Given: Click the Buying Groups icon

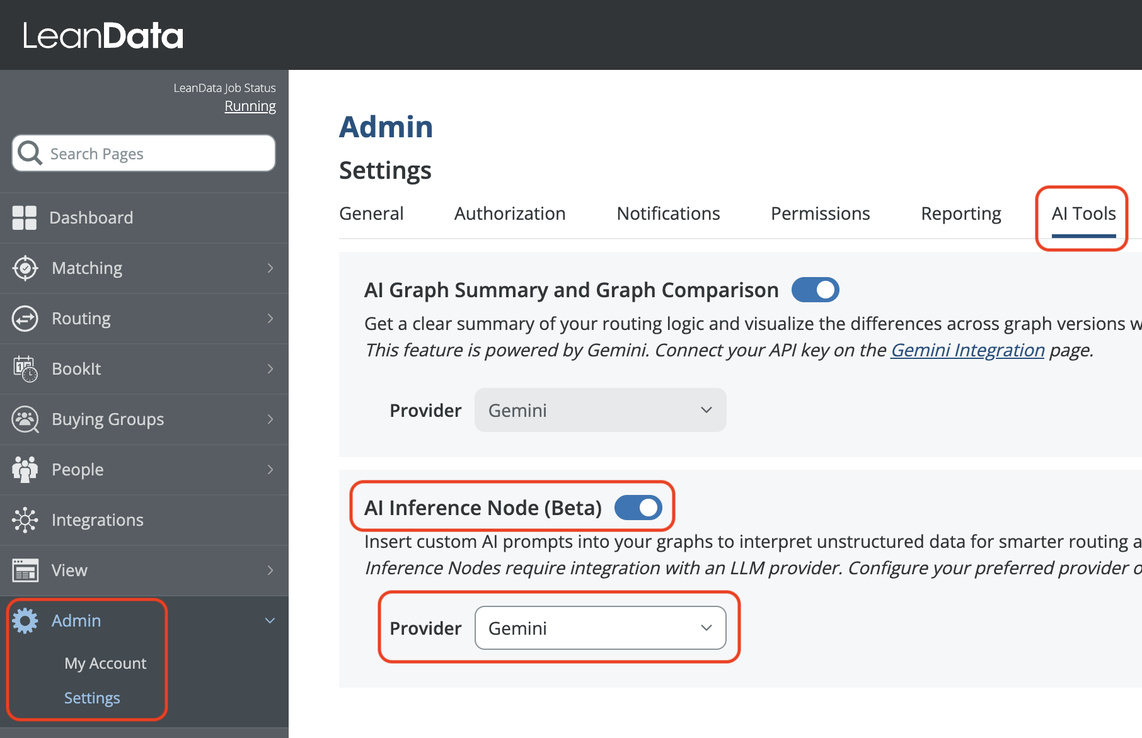Looking at the screenshot, I should point(25,419).
